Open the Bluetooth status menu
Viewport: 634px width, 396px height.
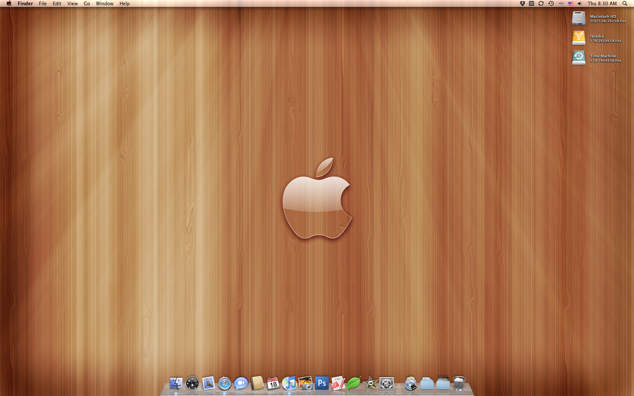click(561, 4)
